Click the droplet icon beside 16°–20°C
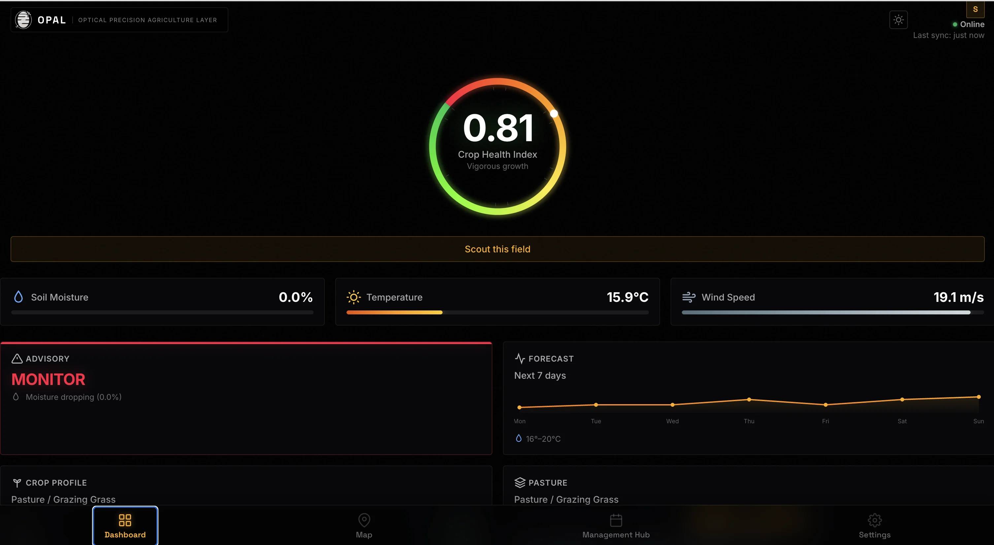Screen dimensions: 994x545 [x=518, y=438]
